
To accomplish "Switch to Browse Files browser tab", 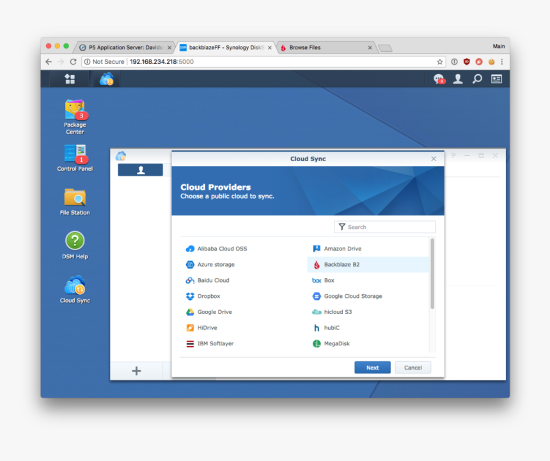I will 326,47.
